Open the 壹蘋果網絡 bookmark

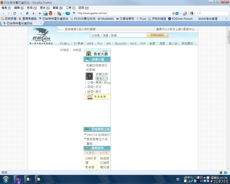click(28, 19)
